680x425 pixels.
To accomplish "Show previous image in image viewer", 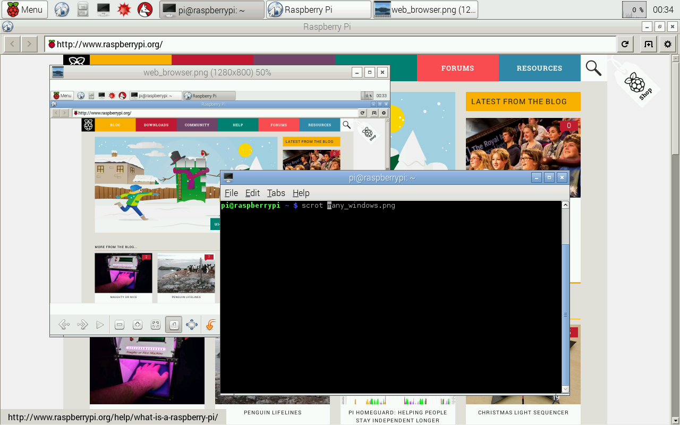I will (64, 325).
